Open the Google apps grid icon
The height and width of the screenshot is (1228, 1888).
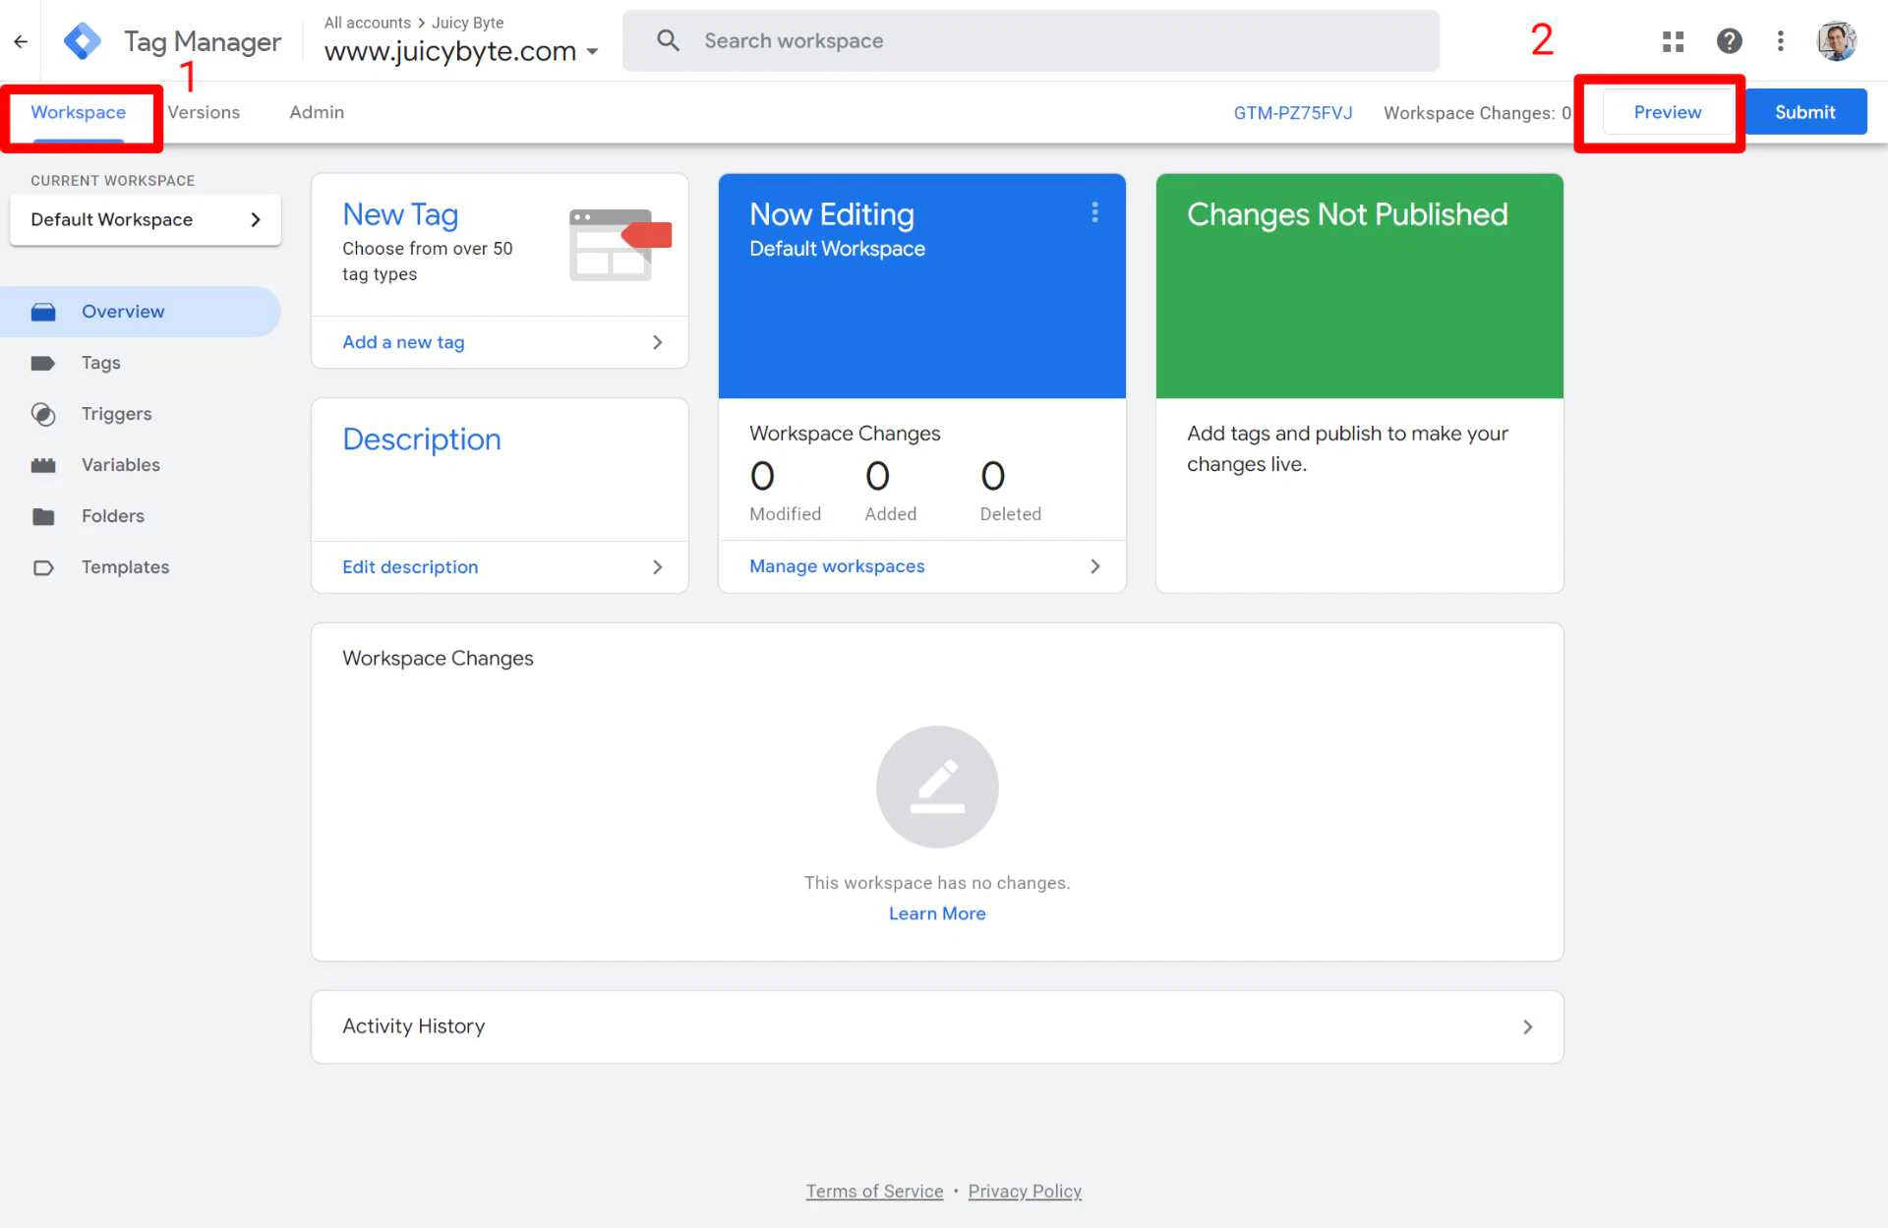1673,40
